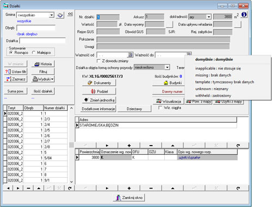Click the <brak obrębu> link
The image size is (272, 207).
tap(27, 34)
